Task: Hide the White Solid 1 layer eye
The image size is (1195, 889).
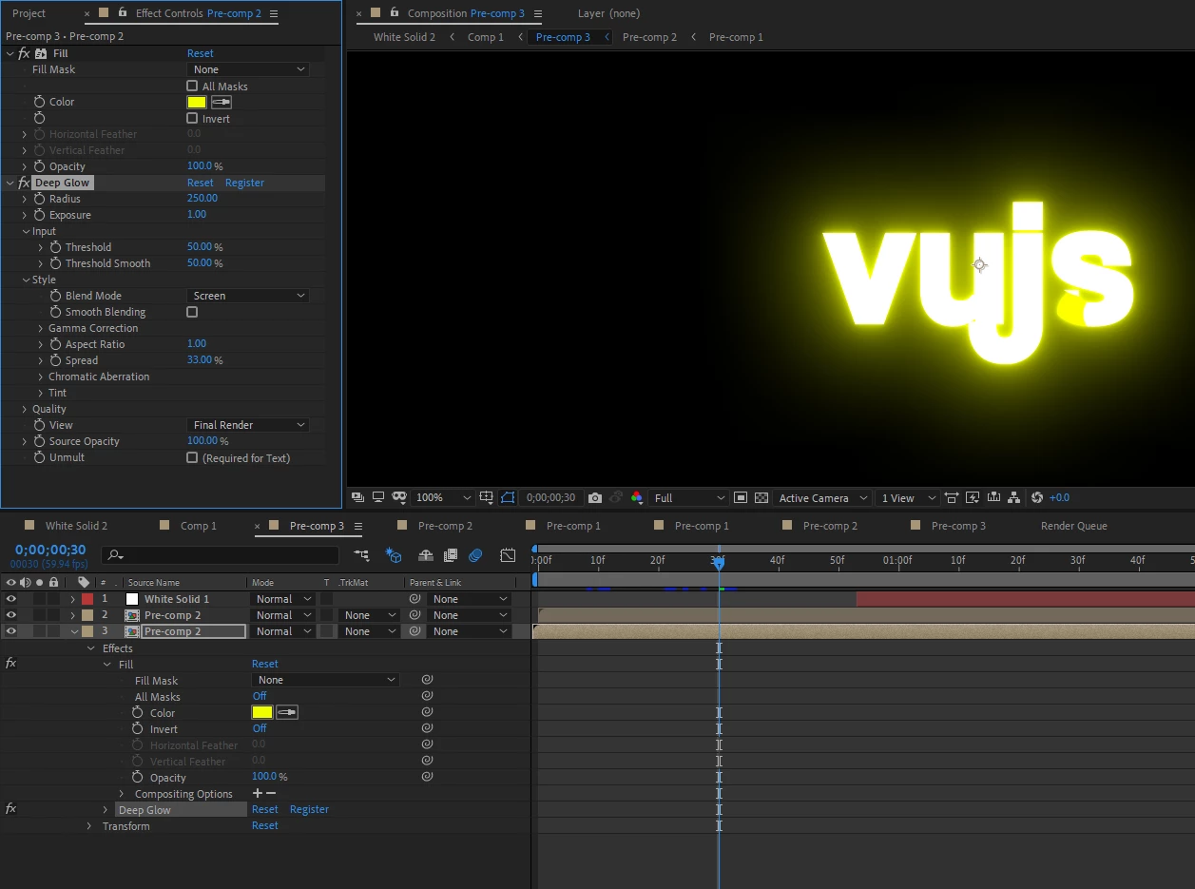Action: click(x=11, y=599)
